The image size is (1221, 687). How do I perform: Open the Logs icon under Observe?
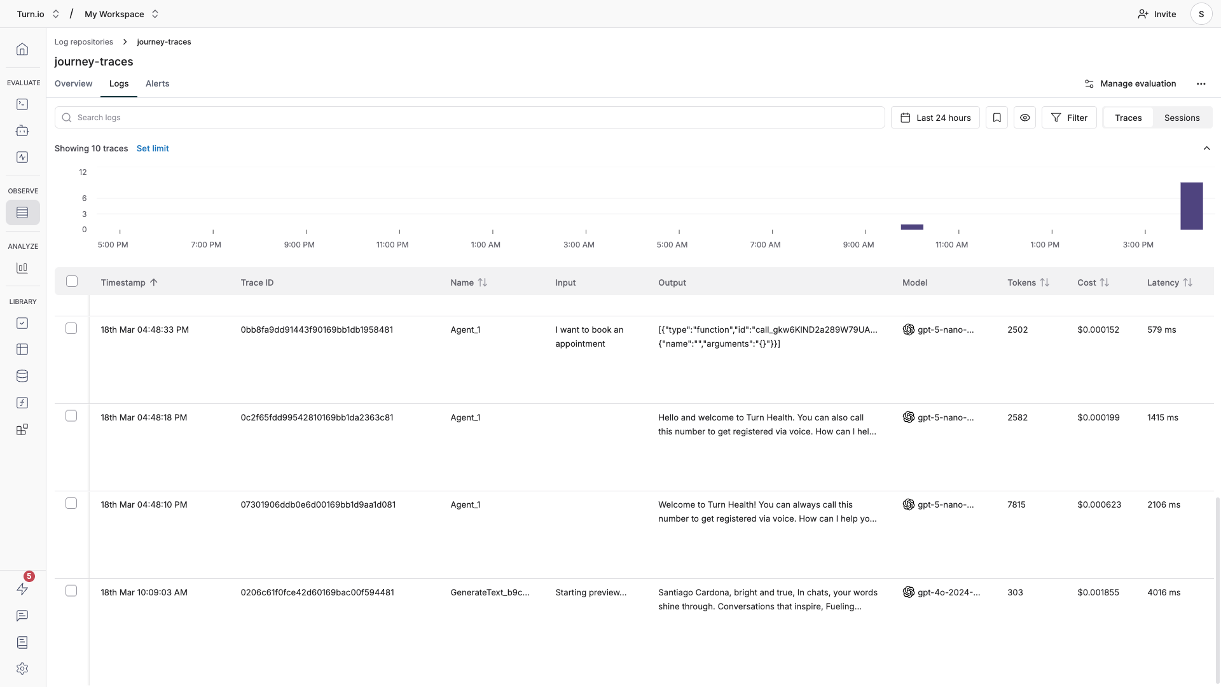(x=22, y=212)
